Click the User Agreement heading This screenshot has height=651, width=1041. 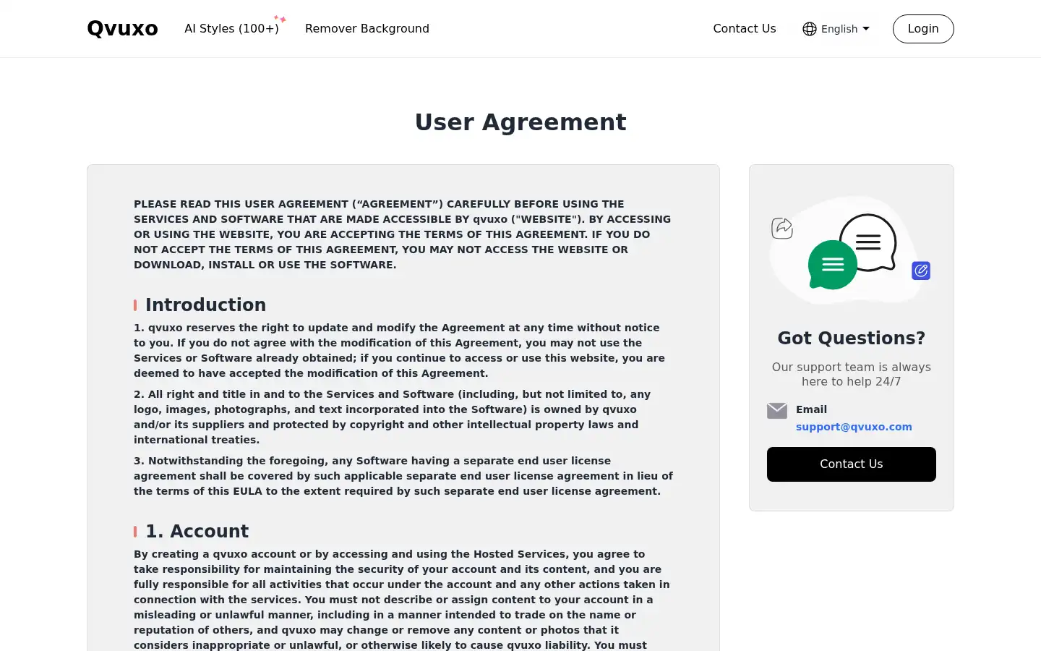[x=520, y=122]
